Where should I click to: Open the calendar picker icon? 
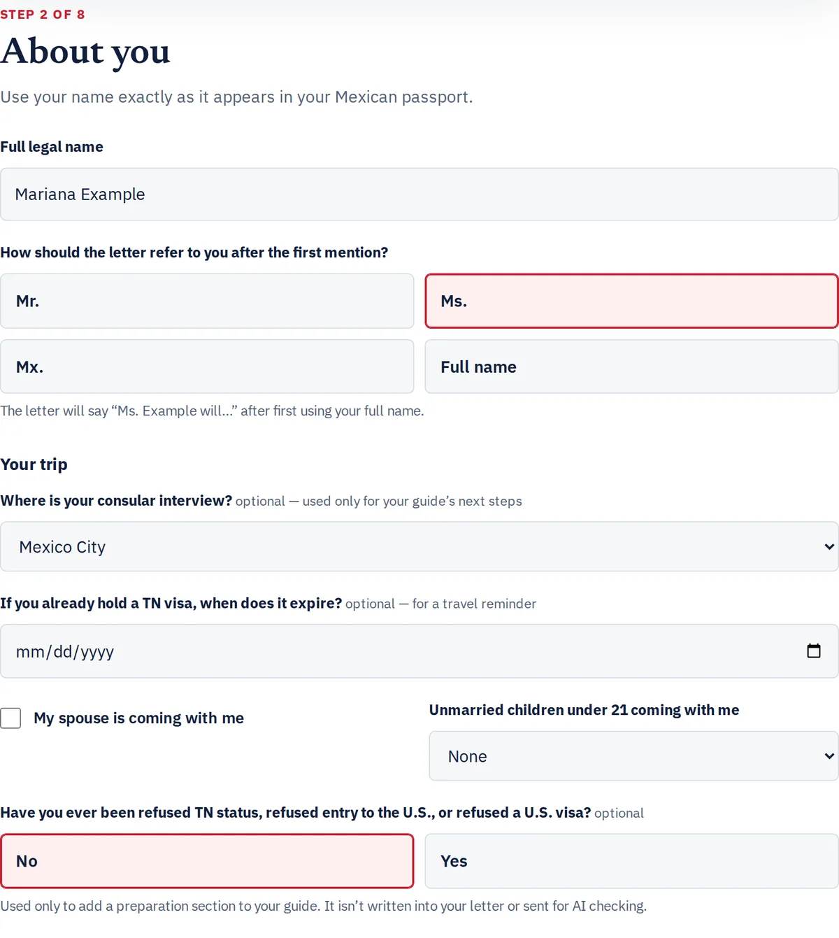click(814, 651)
